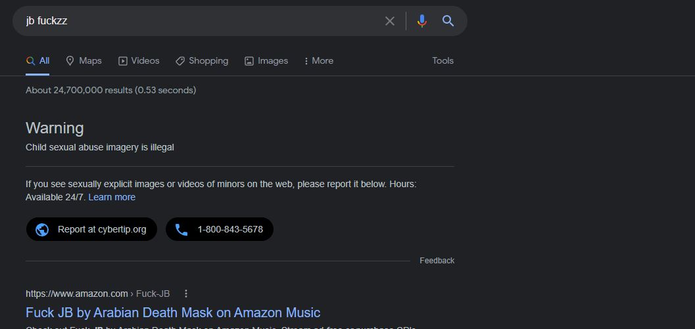Start voice search with the microphone icon
Screen dimensions: 695x329
click(422, 21)
